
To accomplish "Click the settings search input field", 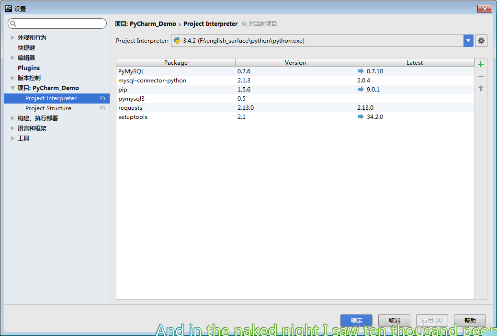I will (57, 23).
